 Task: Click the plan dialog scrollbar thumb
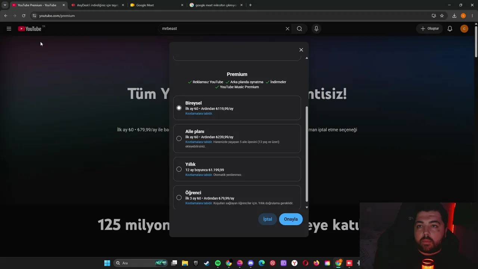[x=307, y=154]
